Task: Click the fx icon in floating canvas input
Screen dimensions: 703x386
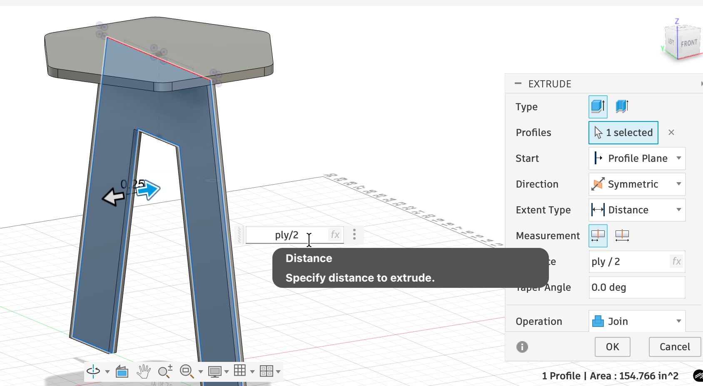Action: coord(335,235)
